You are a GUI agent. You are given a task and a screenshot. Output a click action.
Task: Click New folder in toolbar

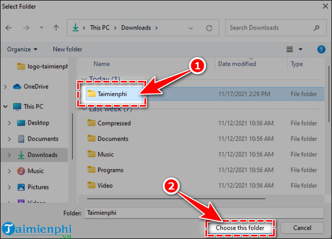tap(67, 49)
